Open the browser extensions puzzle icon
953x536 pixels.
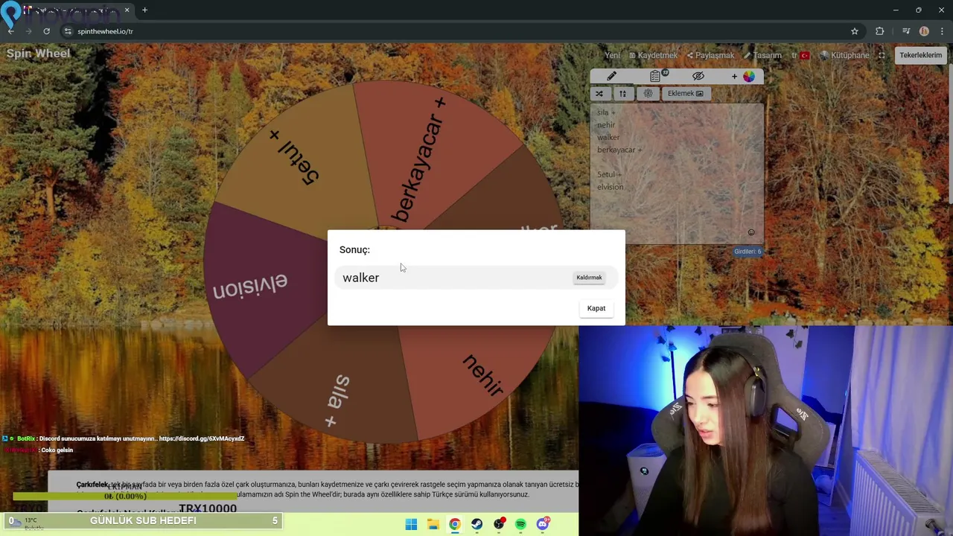[880, 31]
